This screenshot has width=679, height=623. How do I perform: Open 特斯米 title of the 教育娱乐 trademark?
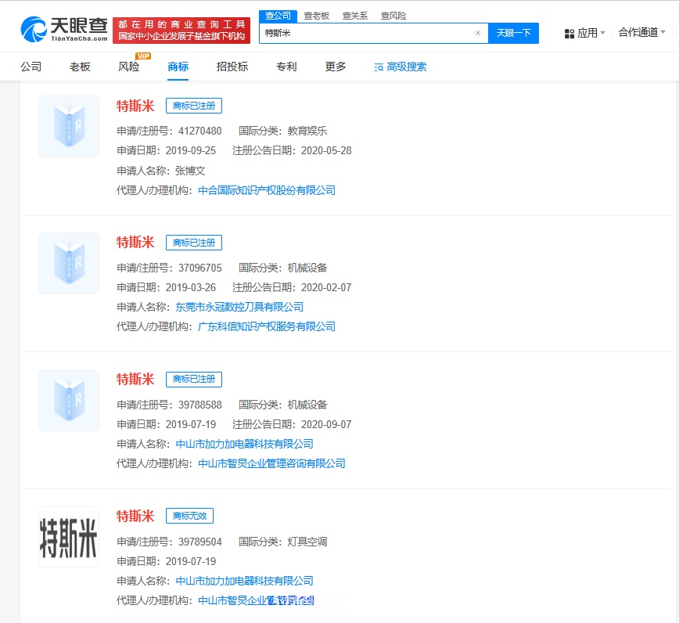pos(135,106)
